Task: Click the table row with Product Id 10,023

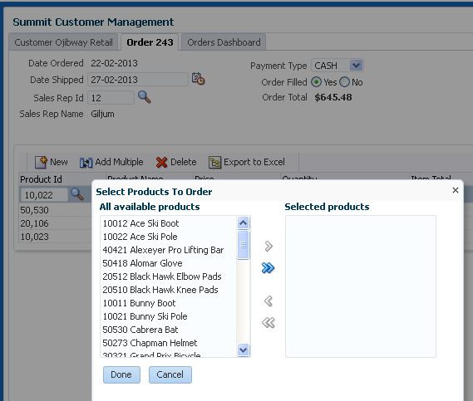Action: (x=55, y=237)
